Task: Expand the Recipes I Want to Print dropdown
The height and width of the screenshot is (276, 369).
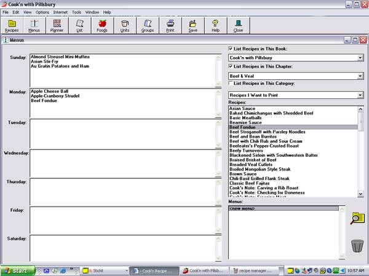Action: point(360,95)
